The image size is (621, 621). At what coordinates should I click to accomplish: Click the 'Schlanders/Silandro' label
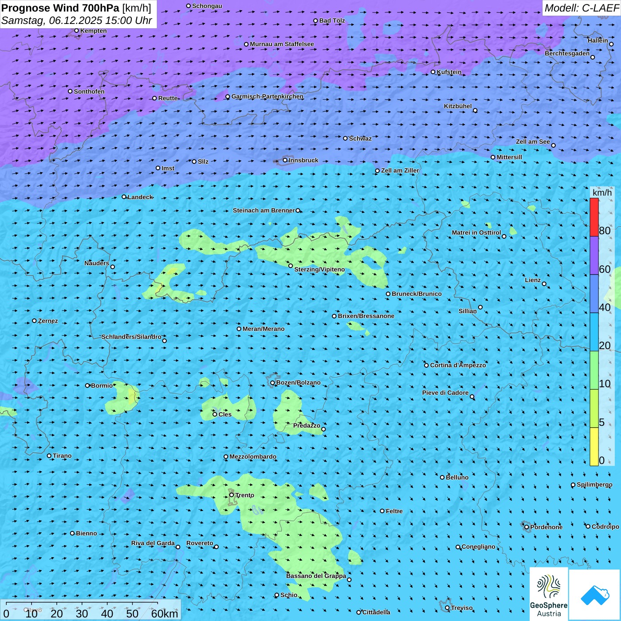[x=131, y=337]
